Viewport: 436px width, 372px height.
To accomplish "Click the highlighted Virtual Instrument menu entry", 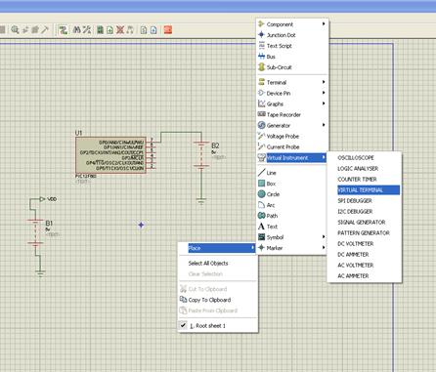I will click(291, 157).
